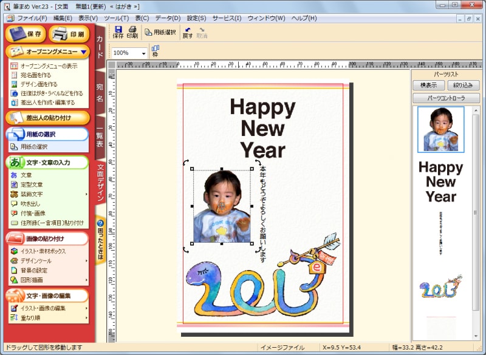This screenshot has height=355, width=486.
Task: Switch to the 宛名 vertical tab
Action: (x=100, y=92)
